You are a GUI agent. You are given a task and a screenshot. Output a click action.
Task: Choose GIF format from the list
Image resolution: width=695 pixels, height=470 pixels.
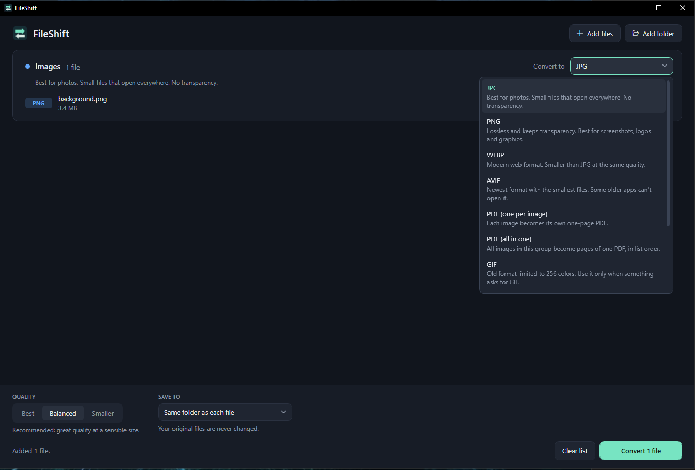tap(574, 273)
